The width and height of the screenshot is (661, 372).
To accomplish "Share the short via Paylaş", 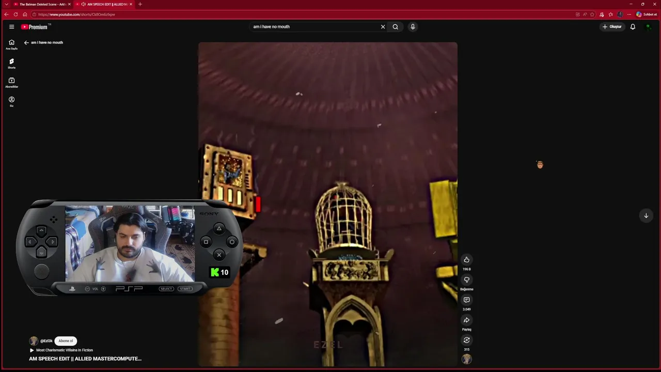I will tap(466, 320).
